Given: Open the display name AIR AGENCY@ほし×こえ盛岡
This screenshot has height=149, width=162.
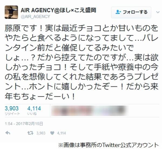Looking at the screenshot, I should tap(59, 10).
